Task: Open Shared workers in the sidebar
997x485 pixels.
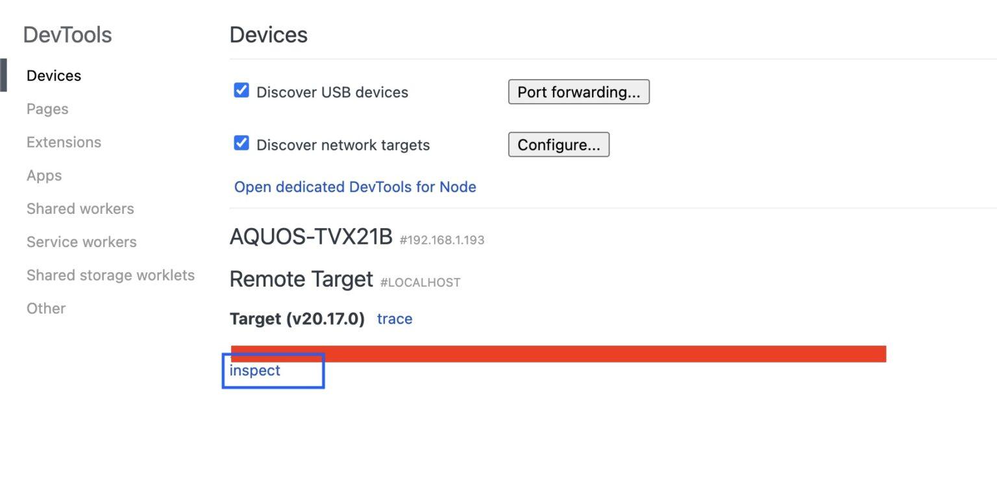Action: point(80,209)
